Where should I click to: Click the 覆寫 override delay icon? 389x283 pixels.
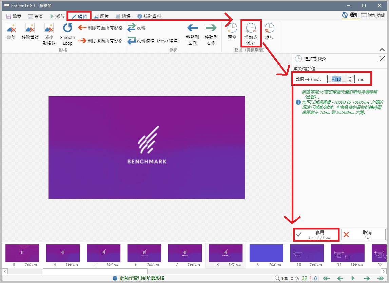pos(232,28)
